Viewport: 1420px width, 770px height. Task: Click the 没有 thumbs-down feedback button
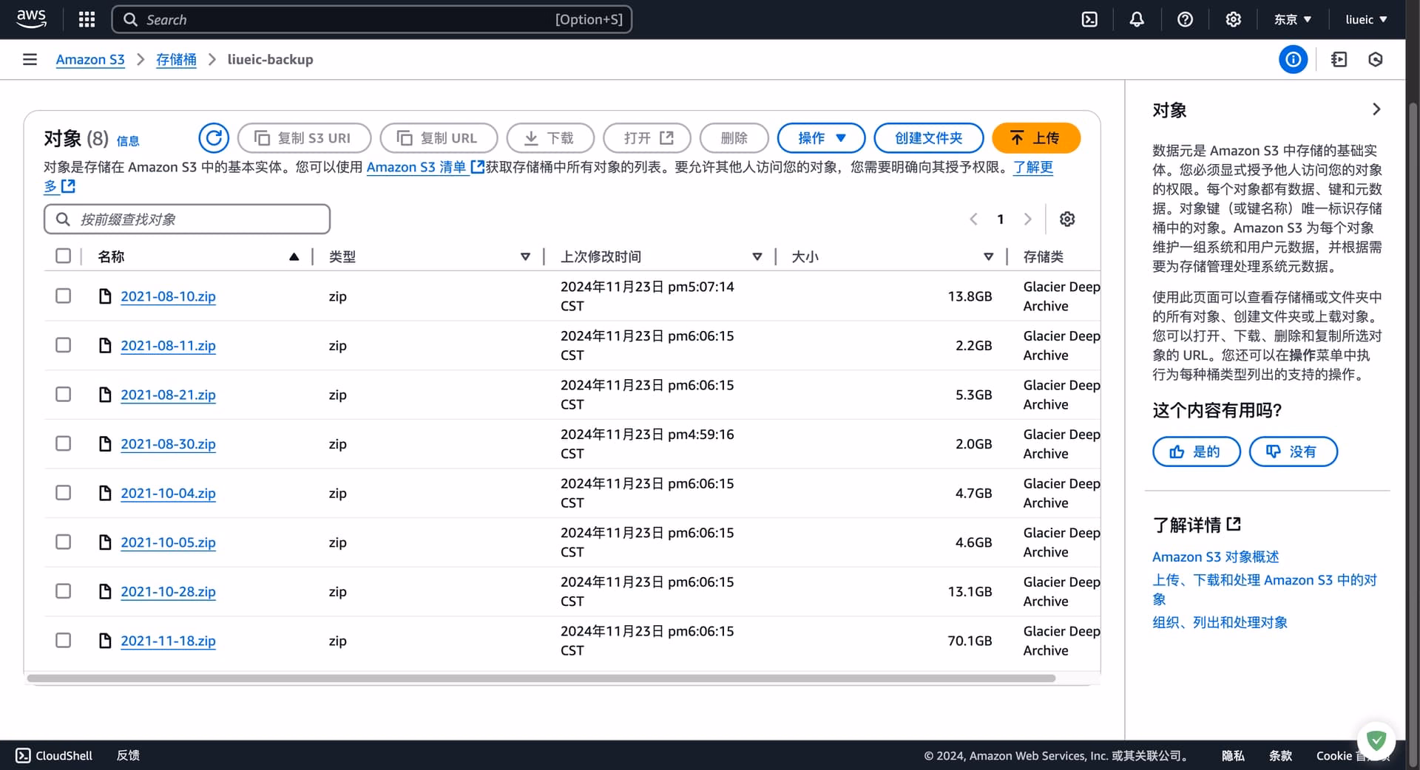[x=1293, y=452]
